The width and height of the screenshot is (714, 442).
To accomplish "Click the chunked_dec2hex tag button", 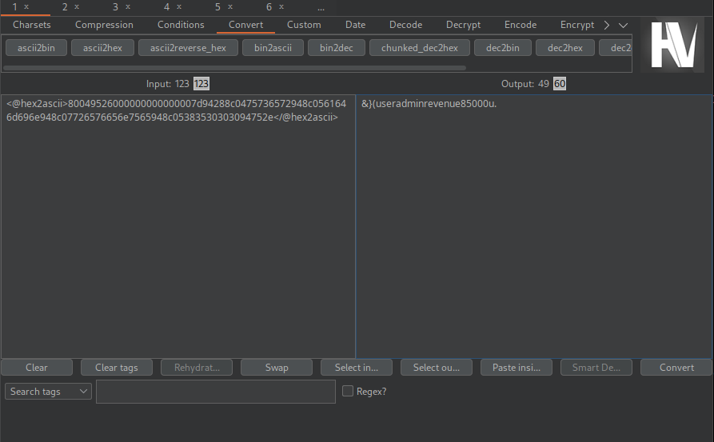I will [419, 48].
